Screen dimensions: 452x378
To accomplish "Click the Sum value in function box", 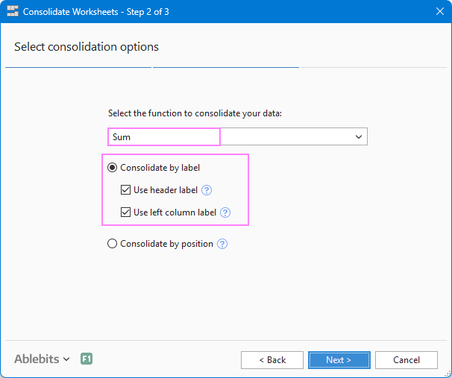I will pyautogui.click(x=122, y=137).
